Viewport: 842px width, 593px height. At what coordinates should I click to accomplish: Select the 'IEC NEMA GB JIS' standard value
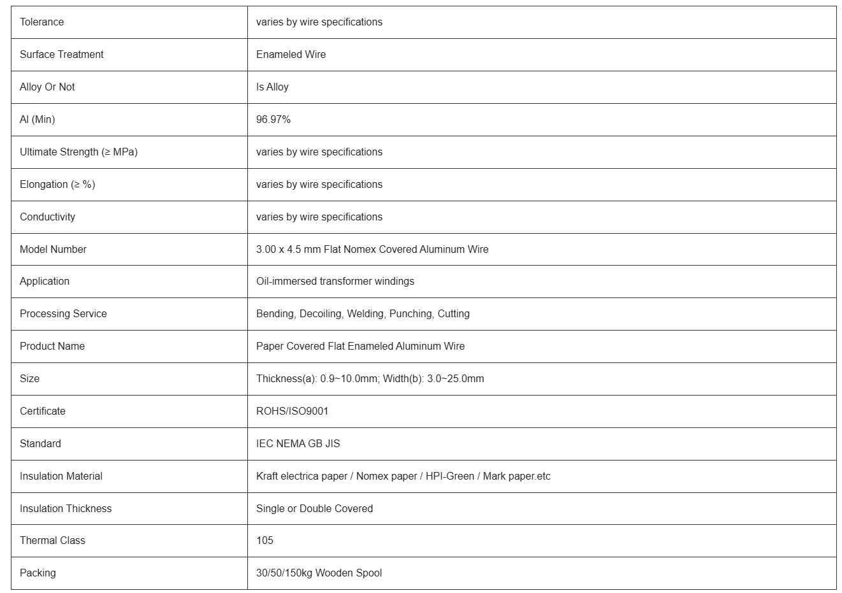click(298, 444)
